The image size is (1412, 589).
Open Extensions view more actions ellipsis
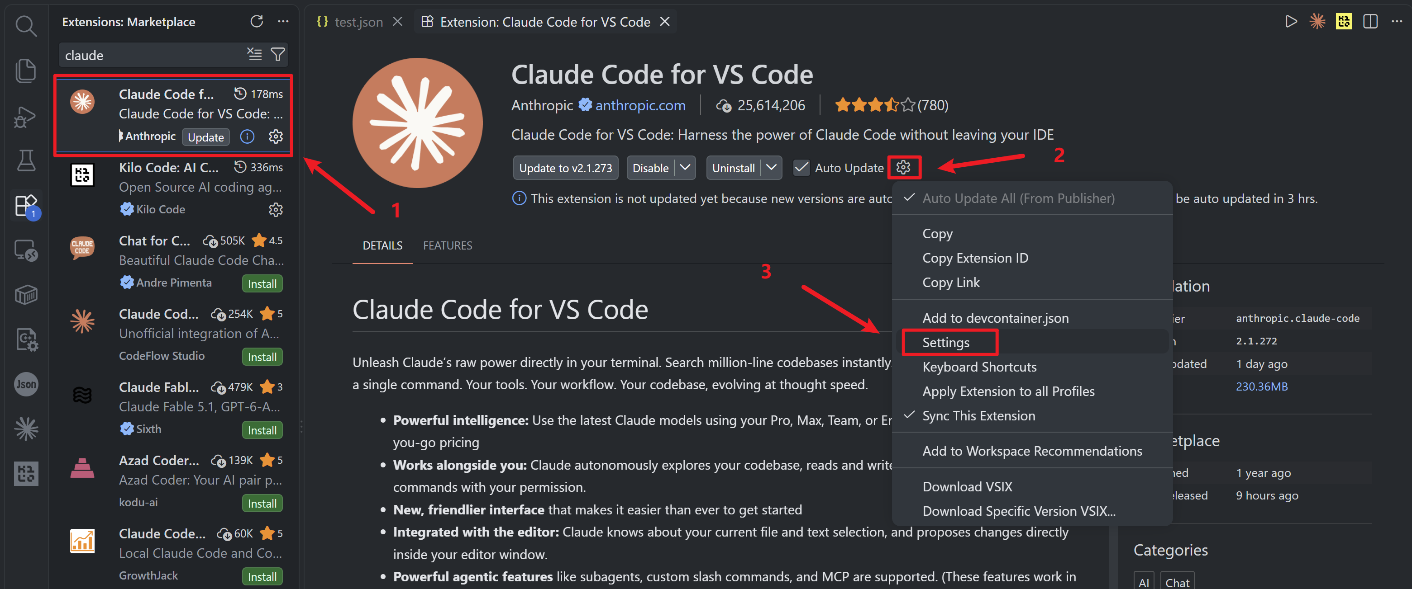coord(283,21)
